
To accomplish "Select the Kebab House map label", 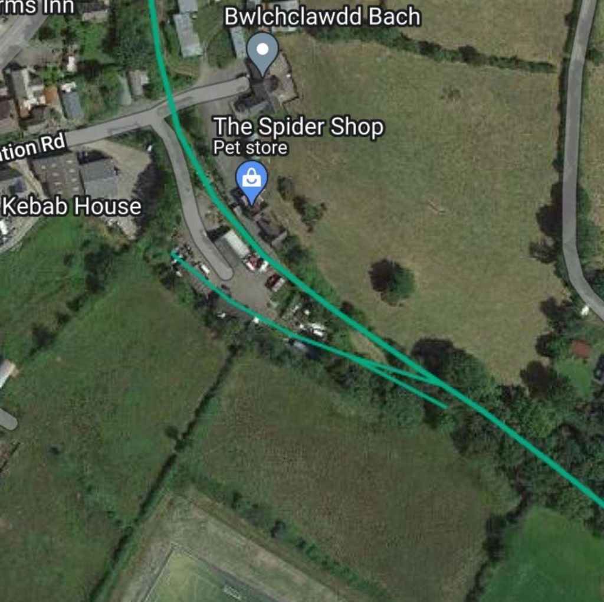I will click(72, 206).
